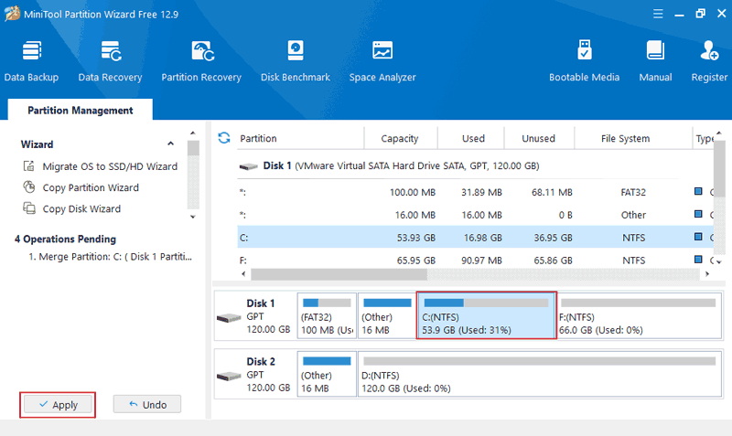This screenshot has width=732, height=436.
Task: Open the Manual icon
Action: pyautogui.click(x=655, y=60)
